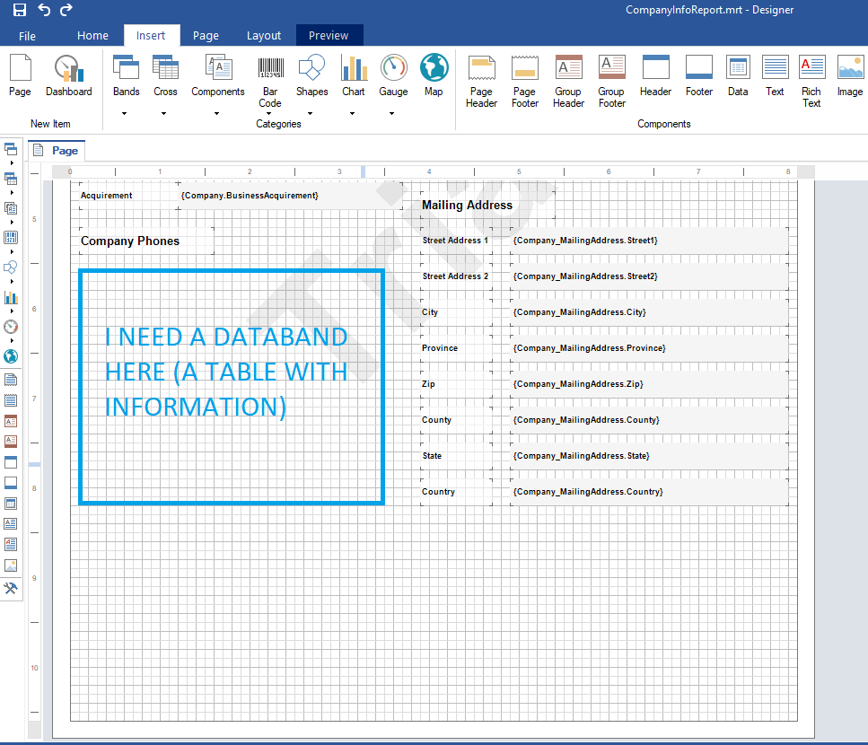This screenshot has width=868, height=745.
Task: Expand the arrow under the toolbox Chart icon
Action: [12, 311]
